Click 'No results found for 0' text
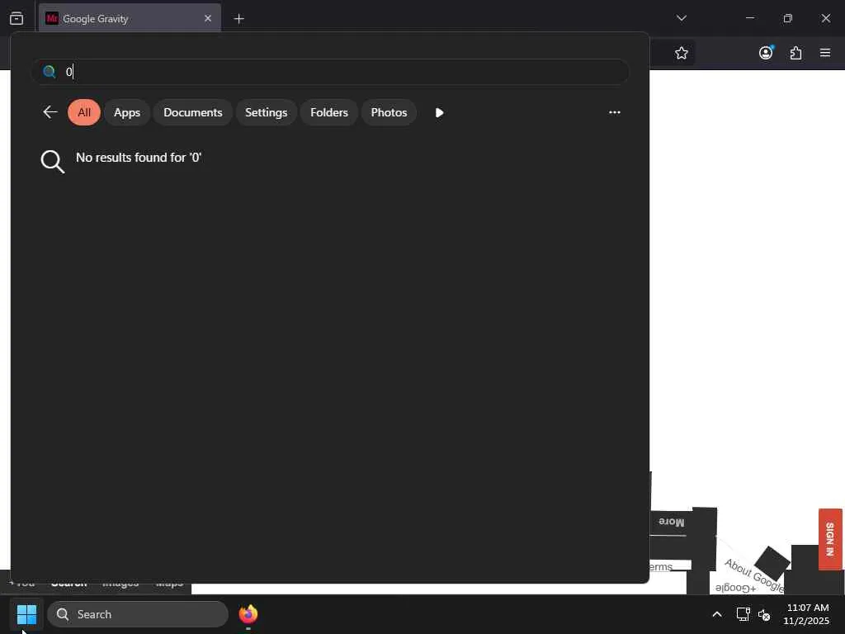Viewport: 845px width, 634px height. pos(139,158)
